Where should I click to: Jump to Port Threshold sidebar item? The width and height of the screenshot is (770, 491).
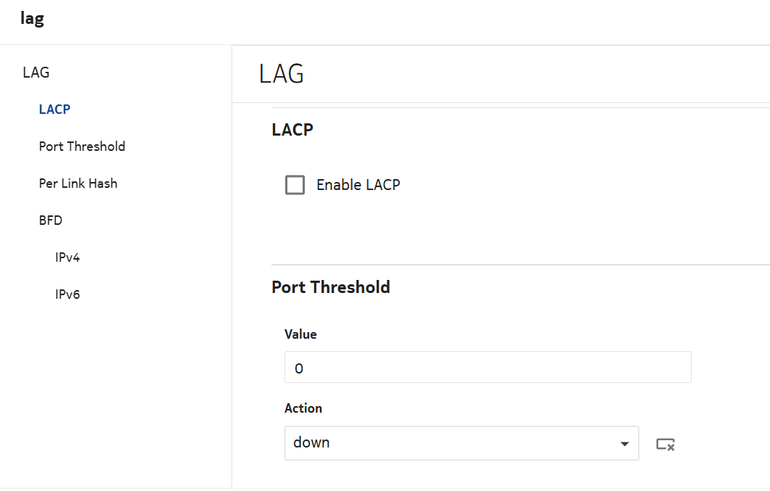point(82,147)
